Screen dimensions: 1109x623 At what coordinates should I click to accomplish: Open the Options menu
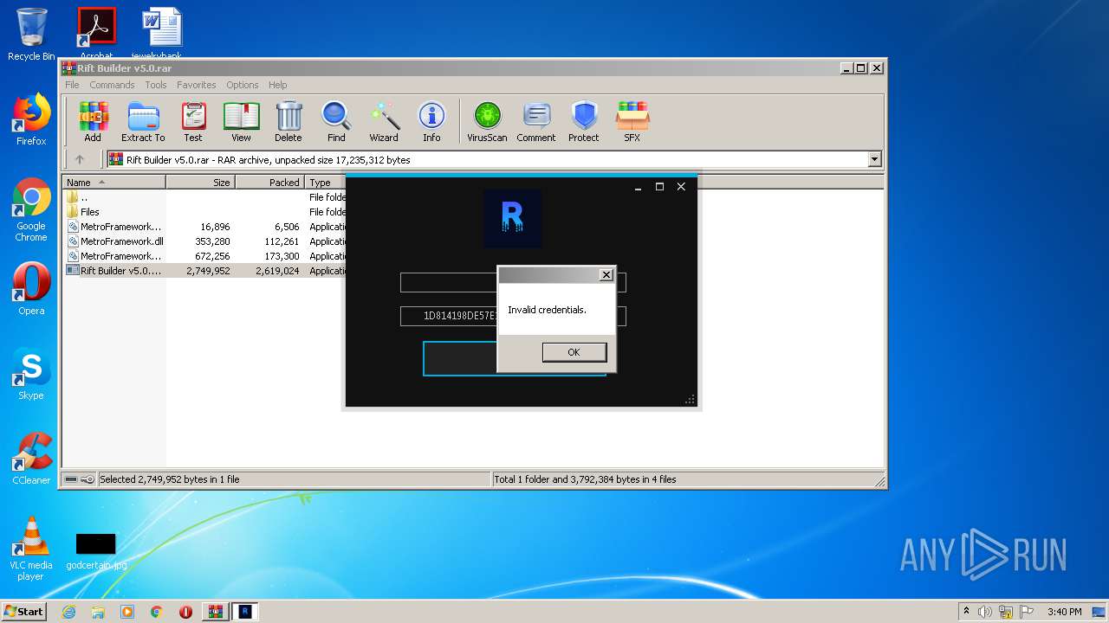(243, 85)
